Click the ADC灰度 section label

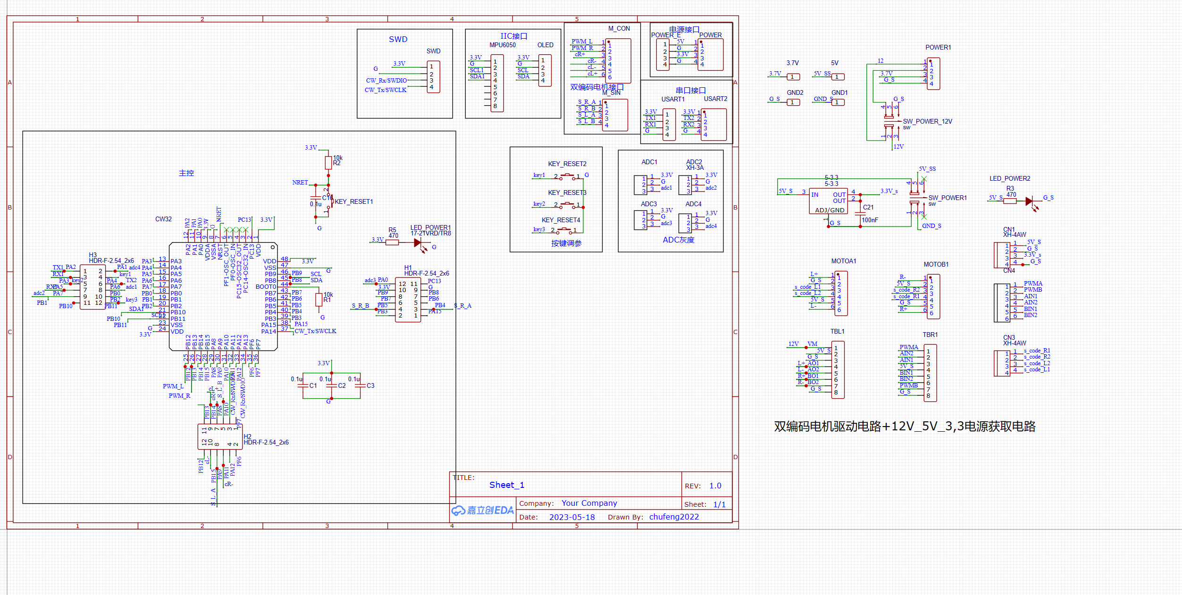click(x=679, y=240)
